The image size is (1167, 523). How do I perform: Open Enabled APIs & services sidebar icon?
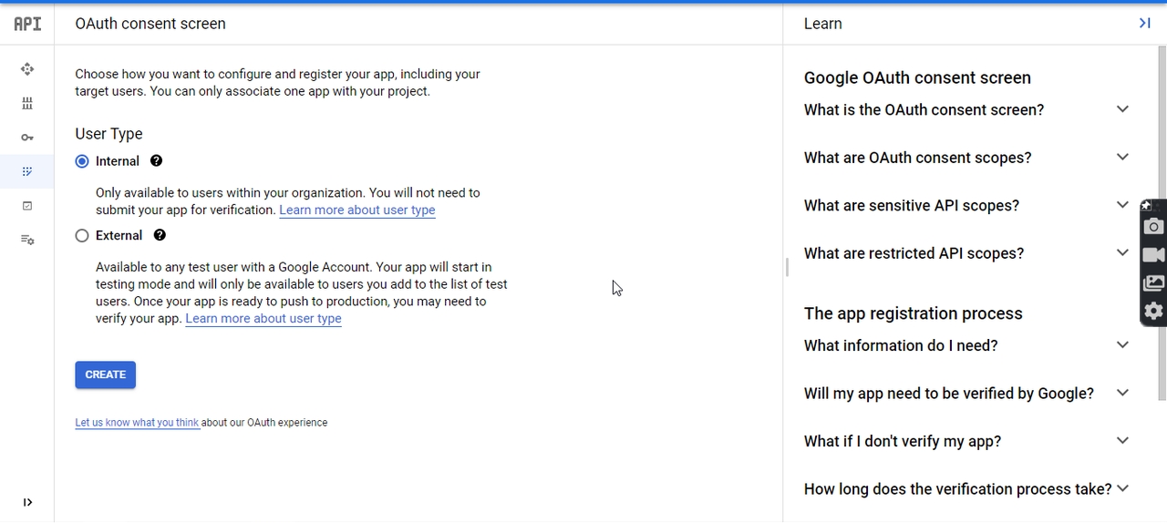tap(27, 69)
